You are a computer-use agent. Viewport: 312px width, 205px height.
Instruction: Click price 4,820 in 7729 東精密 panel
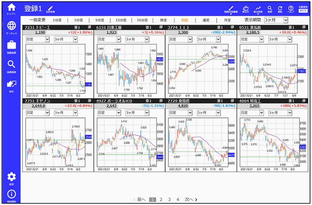183,106
